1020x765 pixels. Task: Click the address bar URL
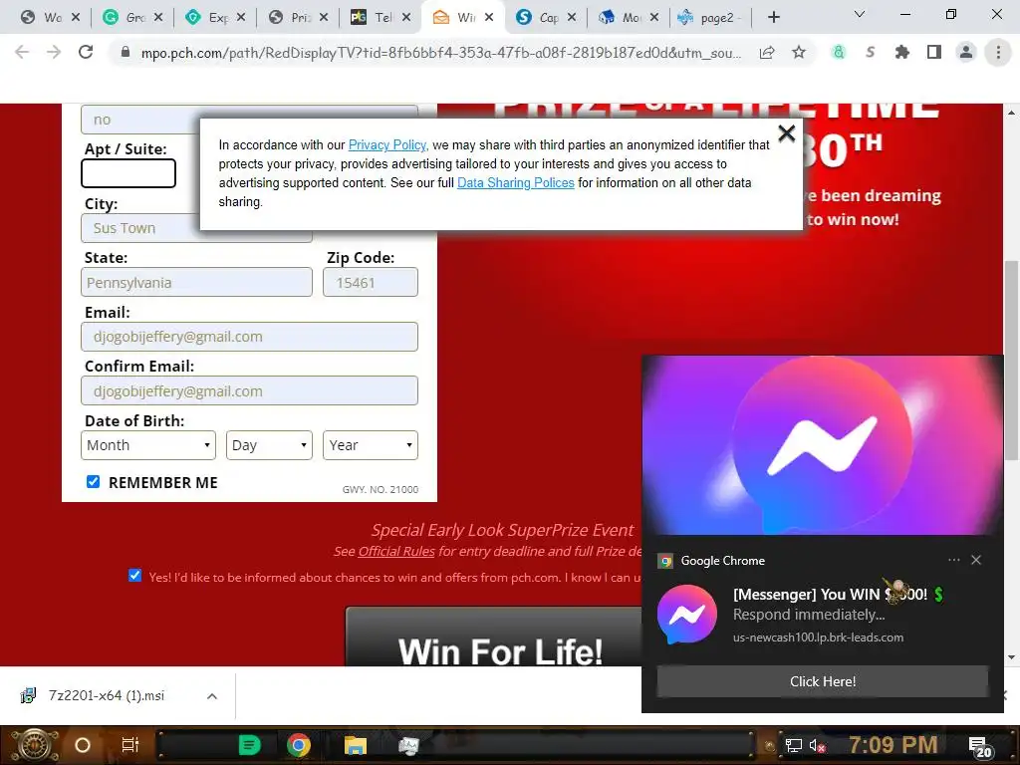[441, 53]
